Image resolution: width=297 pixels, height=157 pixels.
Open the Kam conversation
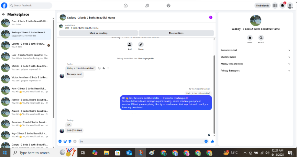pyautogui.click(x=26, y=90)
